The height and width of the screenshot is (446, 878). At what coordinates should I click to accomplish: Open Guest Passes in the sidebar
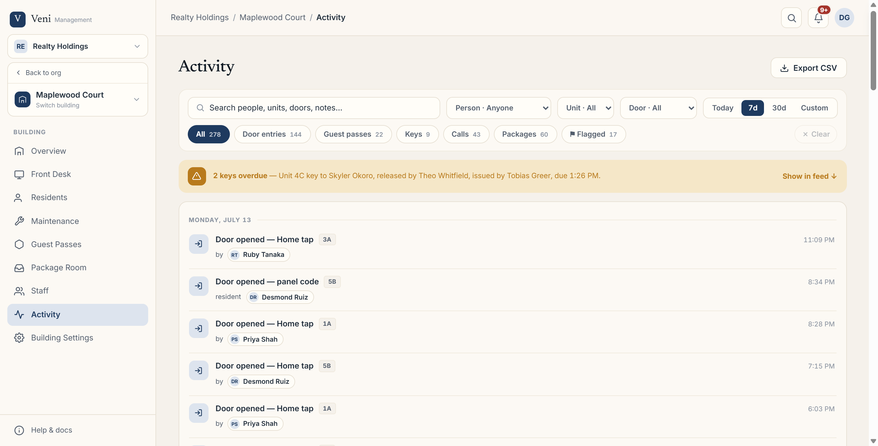[78, 244]
